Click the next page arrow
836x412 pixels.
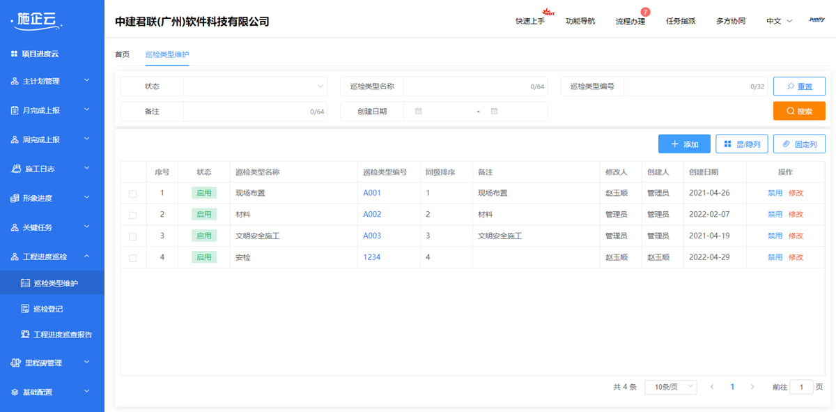(x=752, y=387)
